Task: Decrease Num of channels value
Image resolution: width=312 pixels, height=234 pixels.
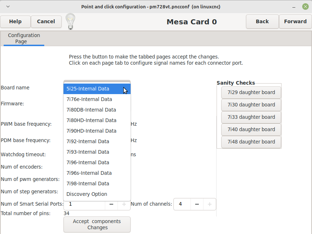Action: pyautogui.click(x=197, y=204)
